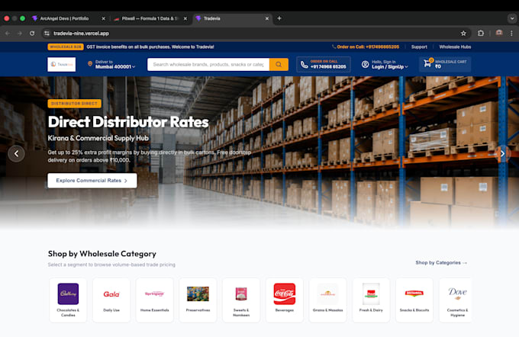Open the Support link

click(x=419, y=47)
